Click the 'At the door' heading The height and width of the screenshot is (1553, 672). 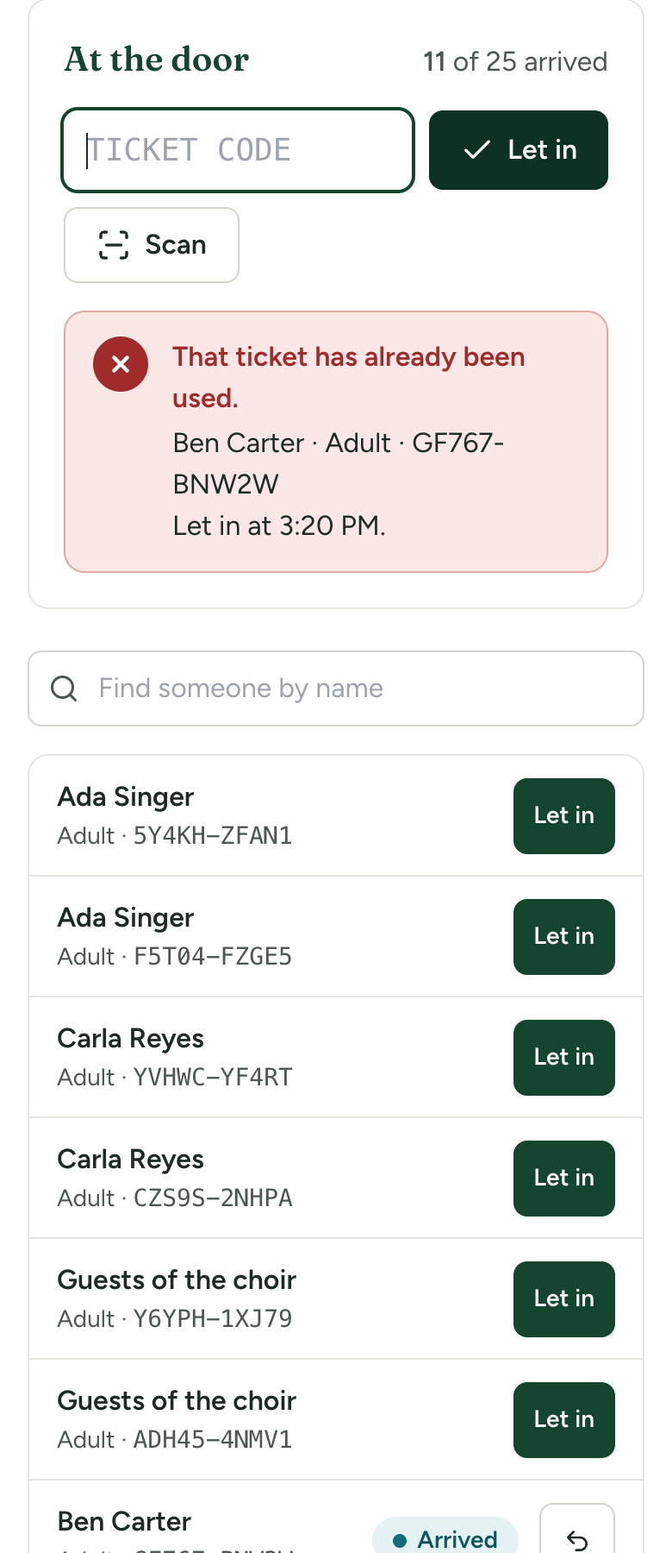[157, 60]
